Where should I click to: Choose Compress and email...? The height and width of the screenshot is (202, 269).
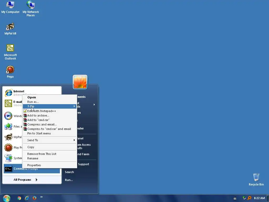(x=50, y=124)
